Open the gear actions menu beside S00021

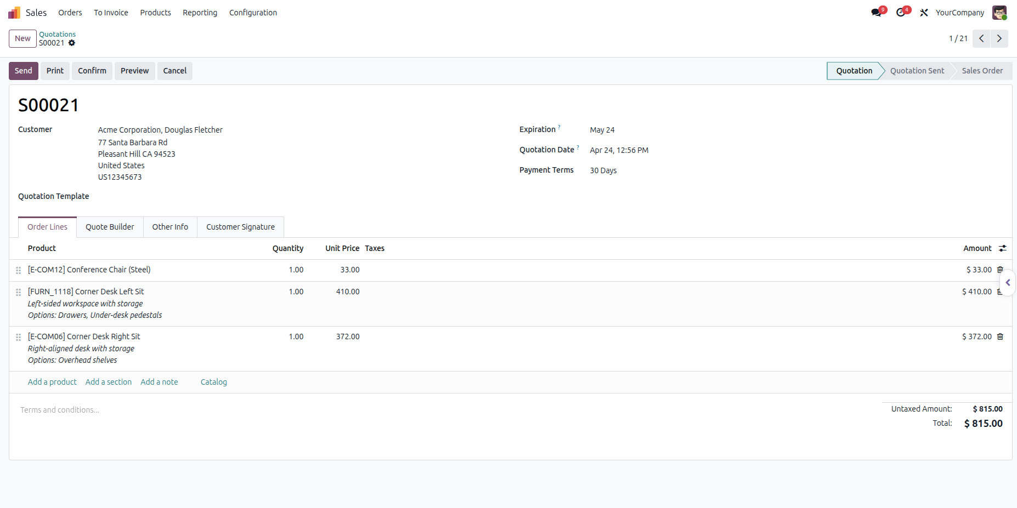click(72, 43)
